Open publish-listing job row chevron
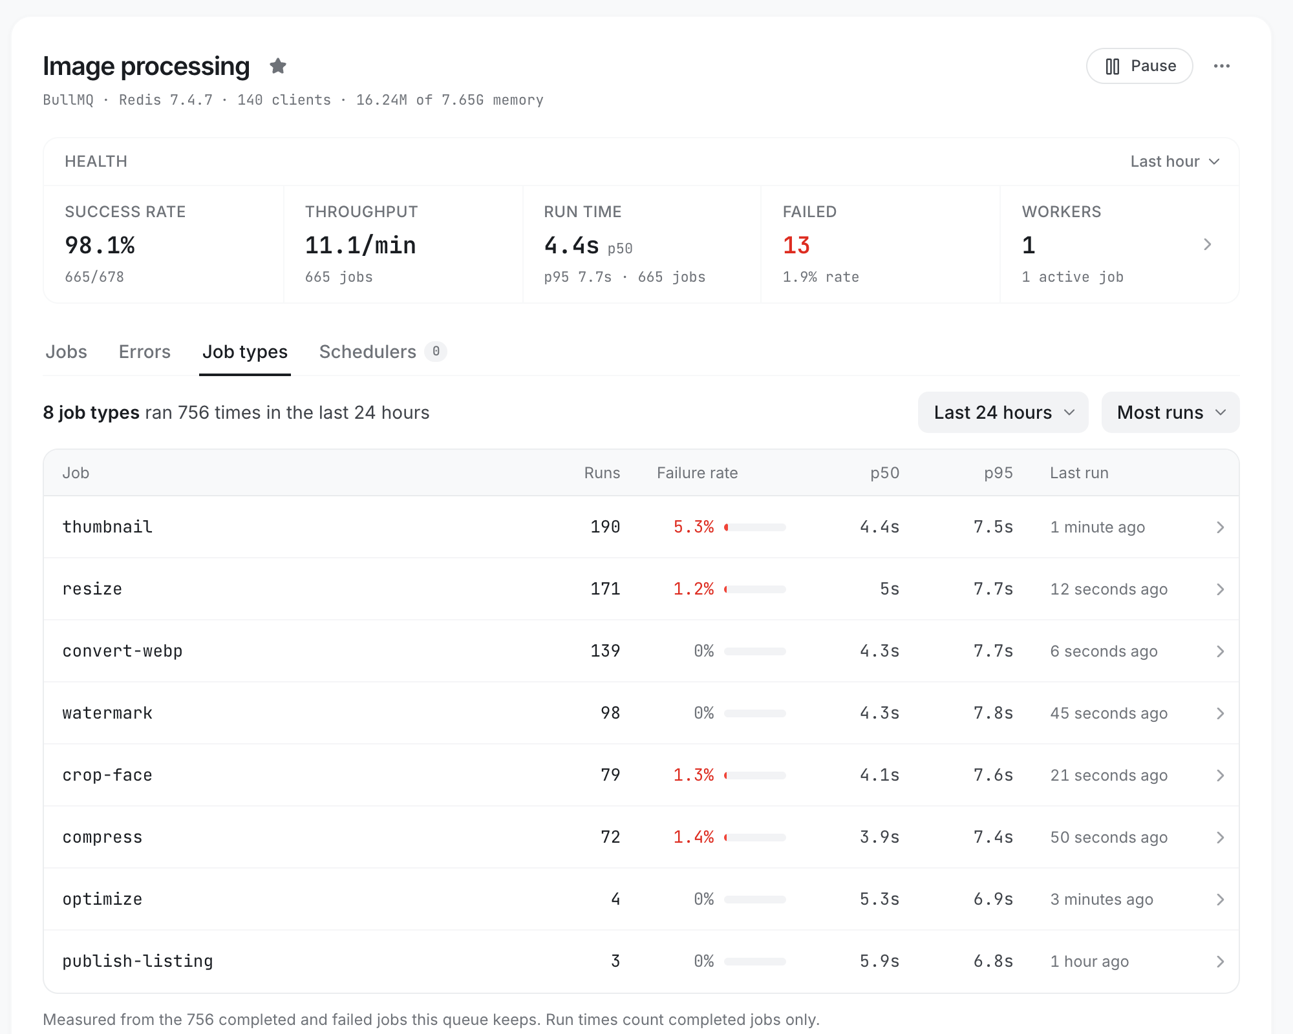The image size is (1293, 1034). (x=1220, y=962)
